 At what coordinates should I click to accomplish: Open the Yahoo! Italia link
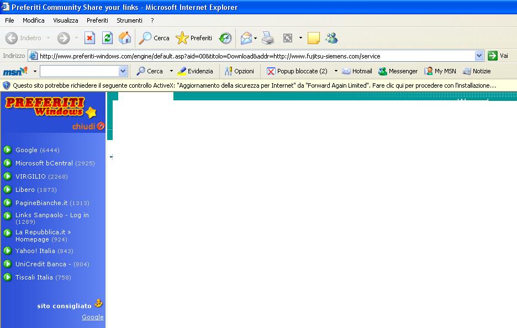(44, 251)
